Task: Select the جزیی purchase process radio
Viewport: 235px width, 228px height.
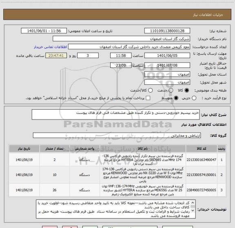Action: click(x=194, y=98)
